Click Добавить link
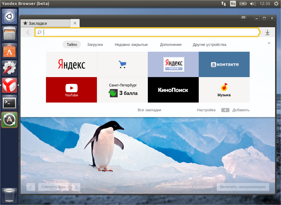The image size is (281, 205). pos(241,110)
